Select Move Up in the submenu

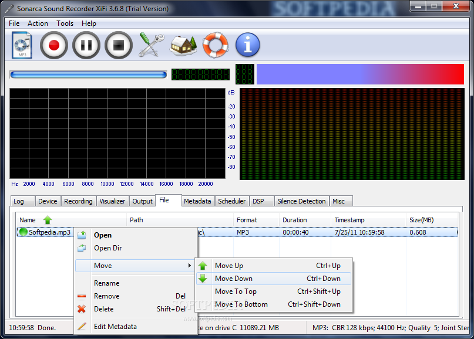point(274,266)
